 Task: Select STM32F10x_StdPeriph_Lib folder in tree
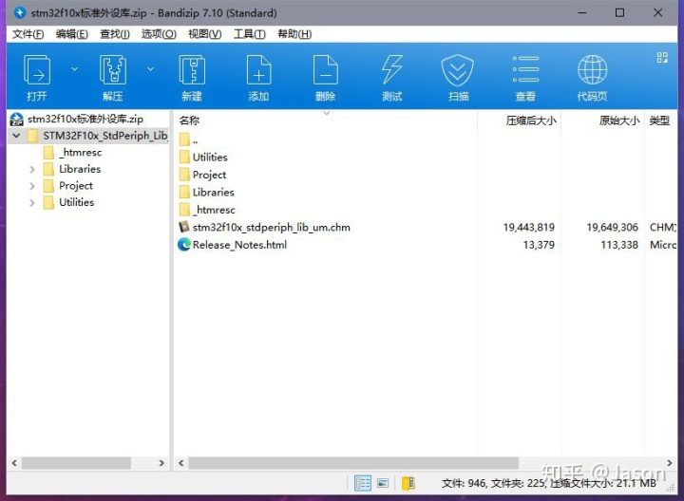(105, 136)
